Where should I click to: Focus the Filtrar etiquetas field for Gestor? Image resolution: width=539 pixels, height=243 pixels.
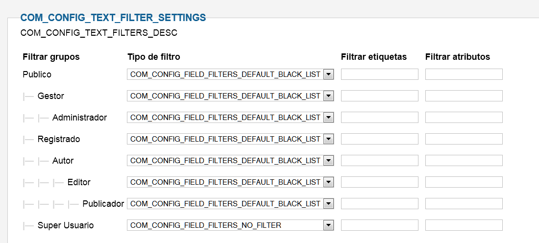pos(379,96)
